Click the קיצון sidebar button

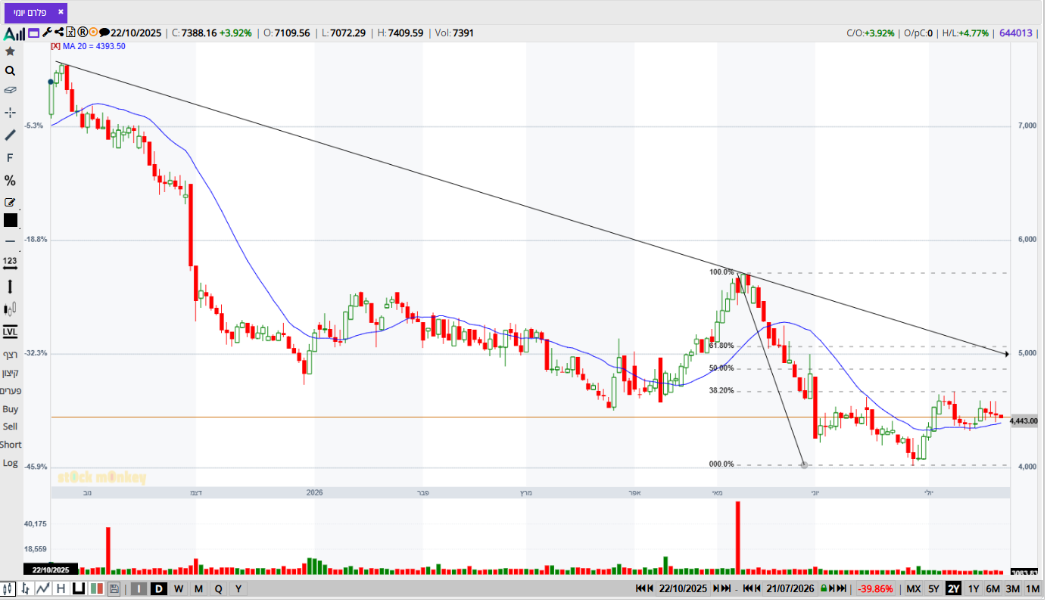(x=10, y=373)
